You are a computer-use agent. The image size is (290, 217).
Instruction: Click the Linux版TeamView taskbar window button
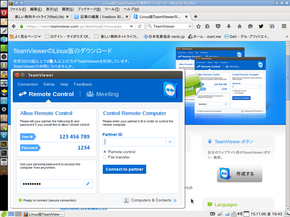(43, 214)
